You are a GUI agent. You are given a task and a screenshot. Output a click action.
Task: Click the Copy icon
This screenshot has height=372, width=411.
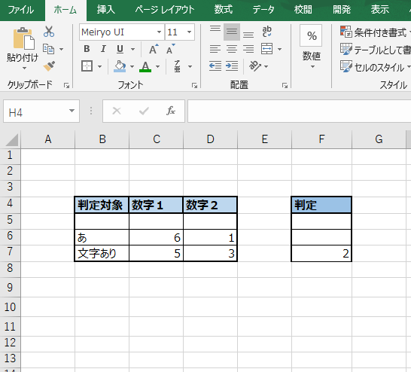[x=48, y=49]
